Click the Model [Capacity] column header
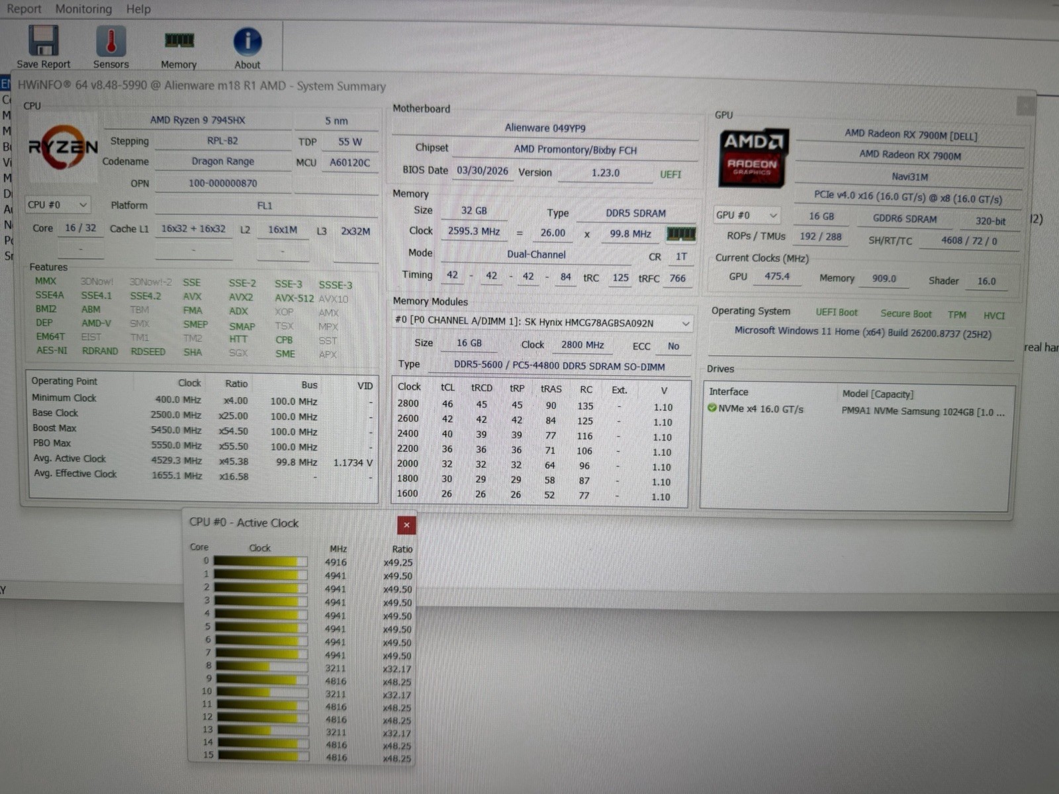 point(878,394)
